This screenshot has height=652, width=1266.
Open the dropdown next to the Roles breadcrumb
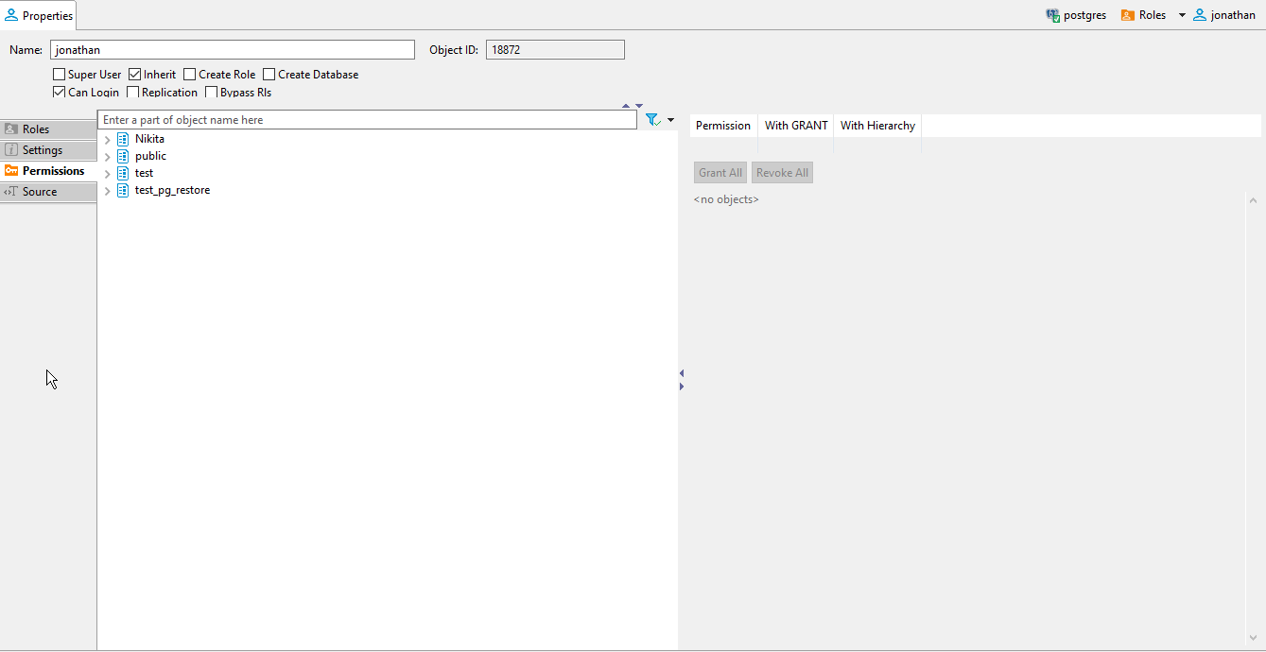tap(1180, 15)
